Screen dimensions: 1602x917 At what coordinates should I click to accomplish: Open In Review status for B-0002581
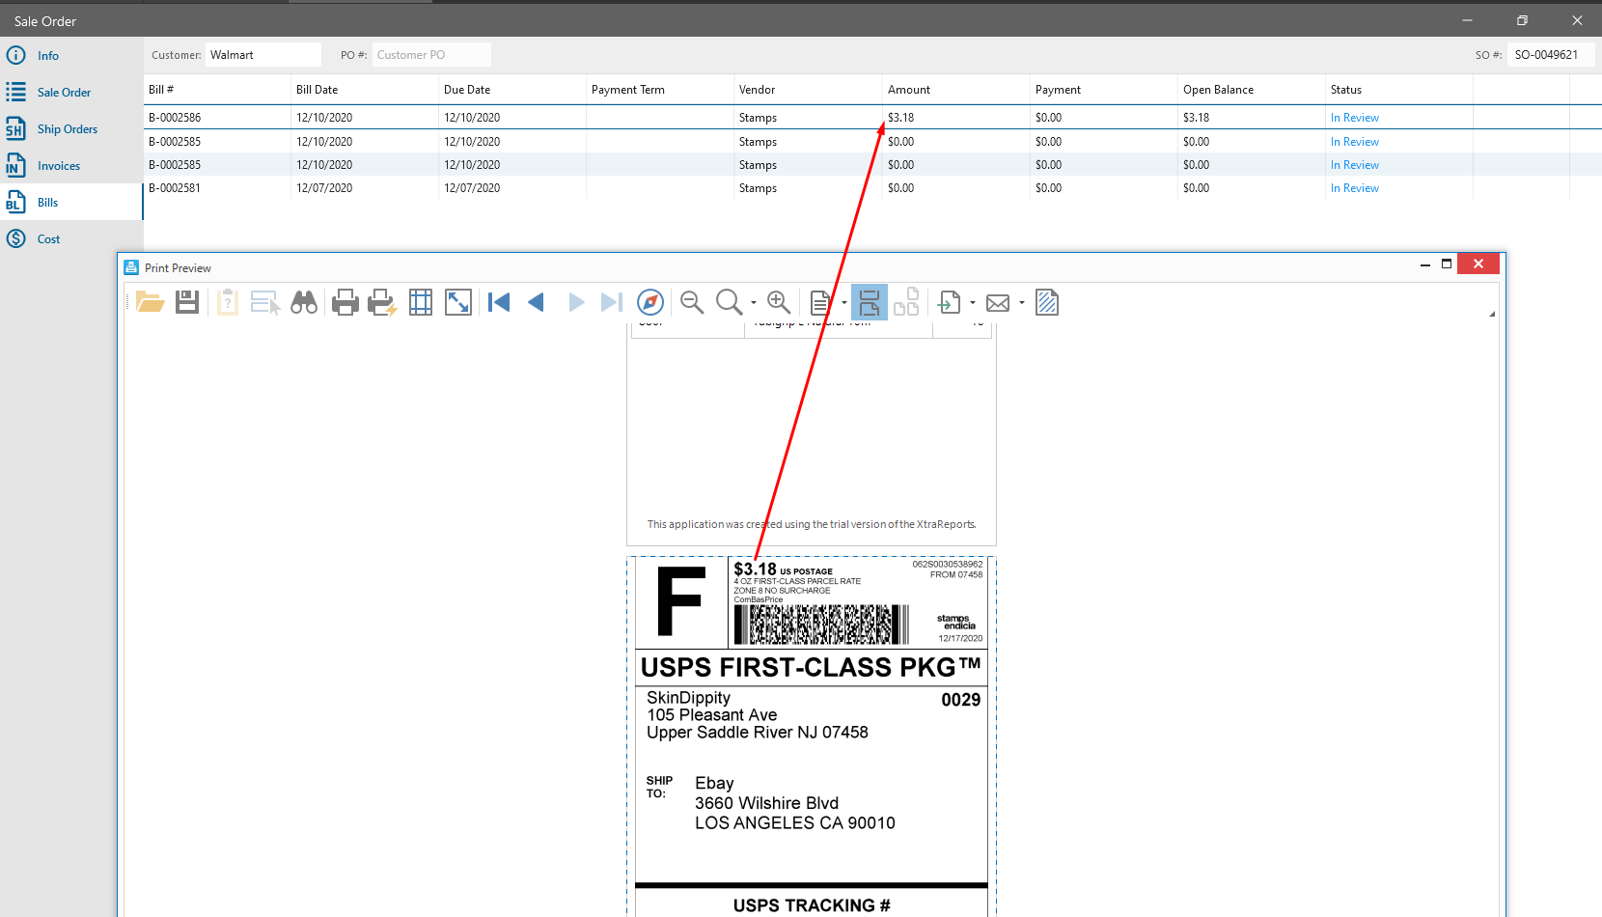[1354, 188]
